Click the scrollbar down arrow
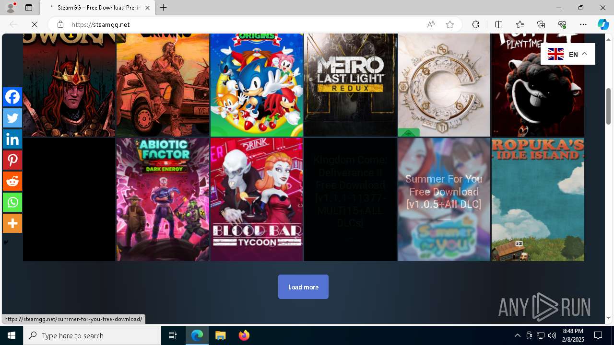 [x=608, y=318]
